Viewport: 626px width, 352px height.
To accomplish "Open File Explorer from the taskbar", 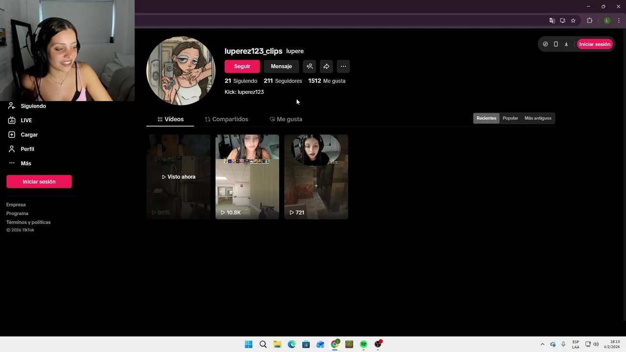I will 277,345.
